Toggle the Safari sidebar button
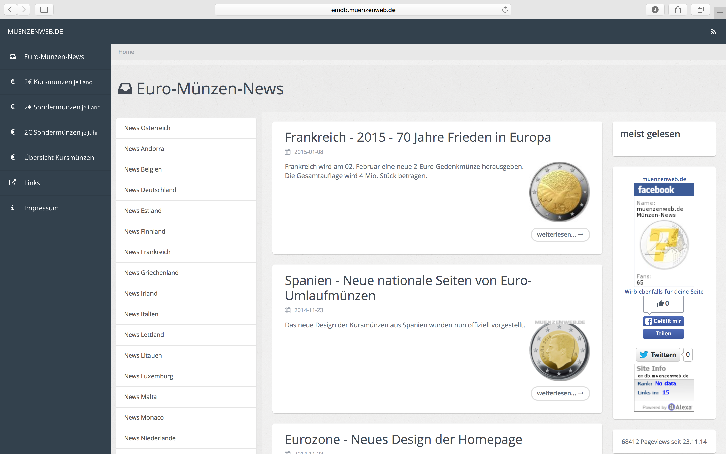Image resolution: width=726 pixels, height=454 pixels. pos(44,10)
